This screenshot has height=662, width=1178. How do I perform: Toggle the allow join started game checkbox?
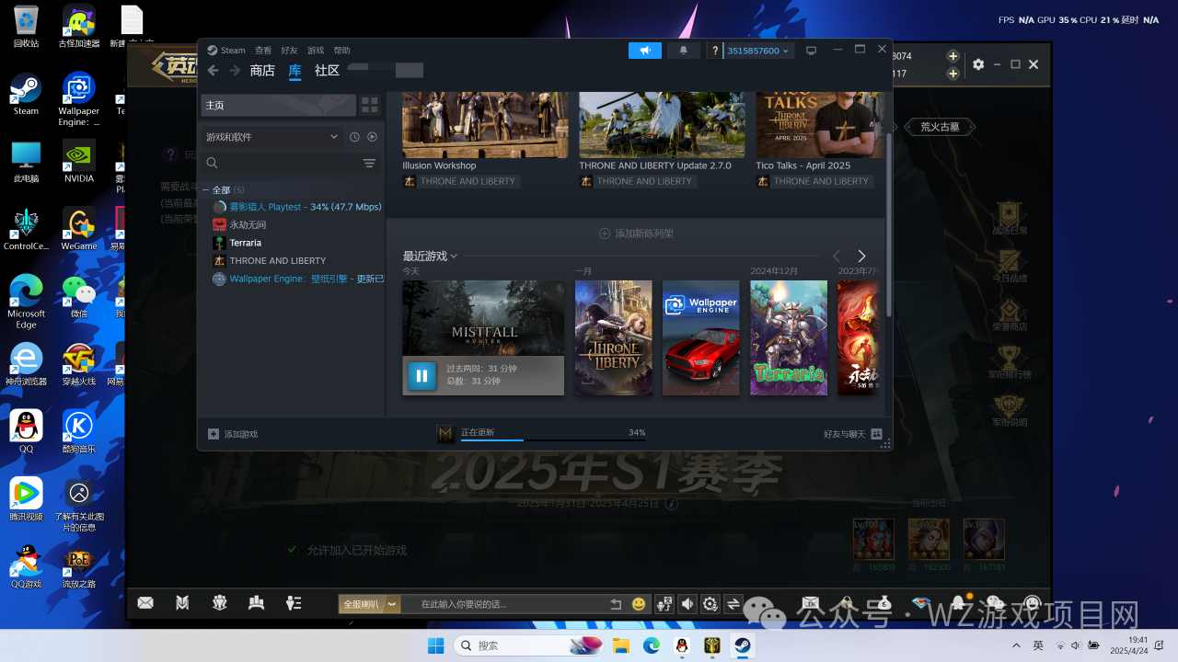click(292, 550)
